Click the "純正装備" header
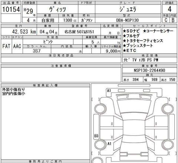Screen dimensions: 178x163 click(149, 55)
